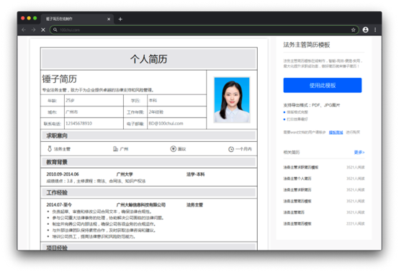Click the 锤子简历 name heading
Viewport: 399px width, 273px height.
59,79
